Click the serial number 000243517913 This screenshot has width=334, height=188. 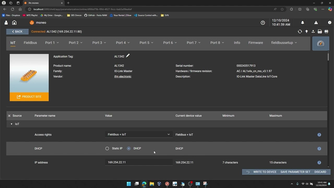coord(246,66)
